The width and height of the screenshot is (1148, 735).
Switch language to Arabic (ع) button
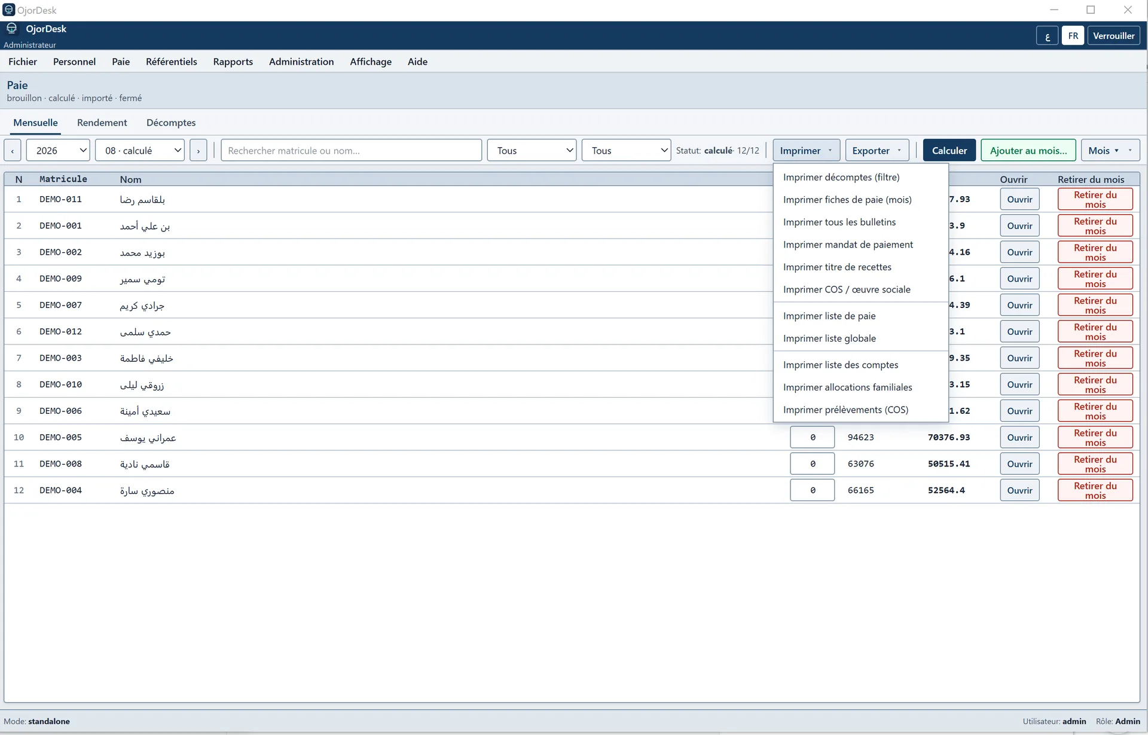tap(1047, 36)
